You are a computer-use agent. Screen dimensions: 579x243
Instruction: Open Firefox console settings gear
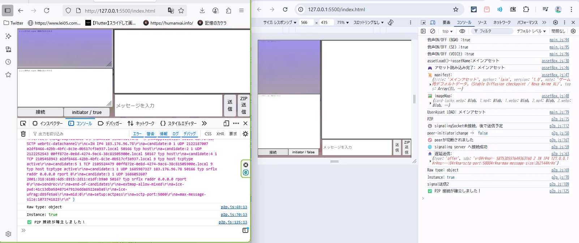[245, 134]
